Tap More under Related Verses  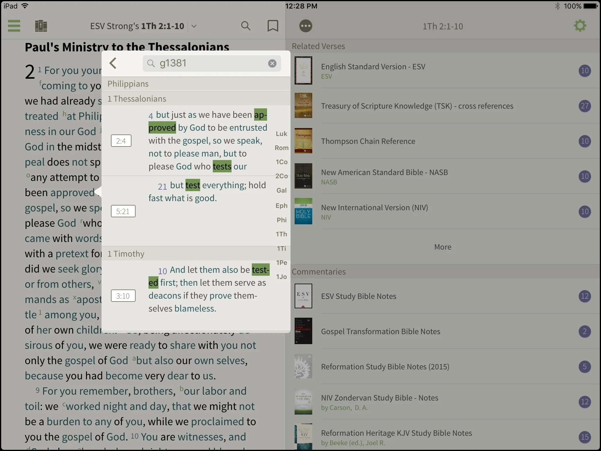click(443, 247)
